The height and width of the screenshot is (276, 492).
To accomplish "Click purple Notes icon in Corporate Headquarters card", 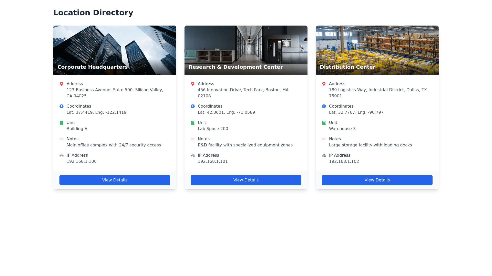I will click(61, 139).
